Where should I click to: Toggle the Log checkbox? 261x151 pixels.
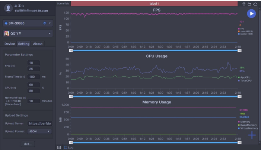[66, 147]
